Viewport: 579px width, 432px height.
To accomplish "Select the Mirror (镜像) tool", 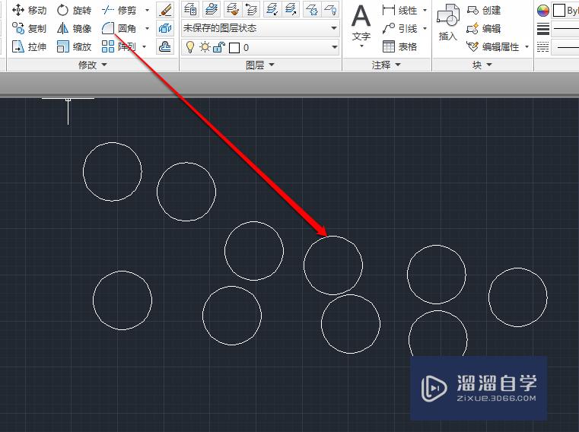I will coord(74,28).
